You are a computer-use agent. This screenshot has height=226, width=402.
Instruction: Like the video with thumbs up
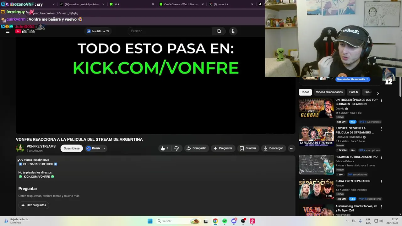[165, 148]
